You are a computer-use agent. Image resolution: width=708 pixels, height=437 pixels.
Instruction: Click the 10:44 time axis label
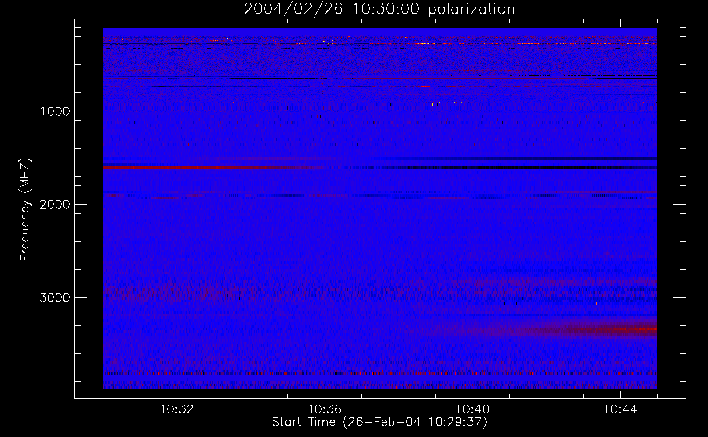[x=620, y=409]
